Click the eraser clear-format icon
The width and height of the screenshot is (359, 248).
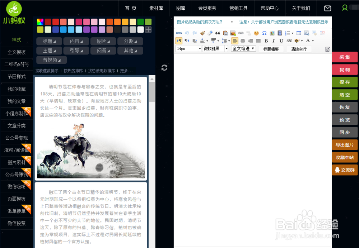click(x=210, y=33)
